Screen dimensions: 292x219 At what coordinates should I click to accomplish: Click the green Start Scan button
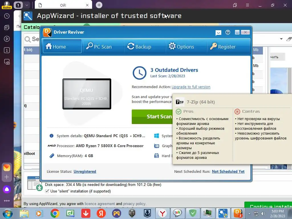(x=152, y=117)
